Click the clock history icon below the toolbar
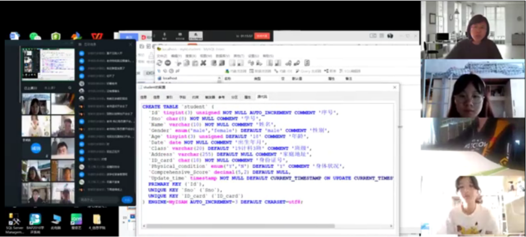This screenshot has width=526, height=237. (x=171, y=71)
